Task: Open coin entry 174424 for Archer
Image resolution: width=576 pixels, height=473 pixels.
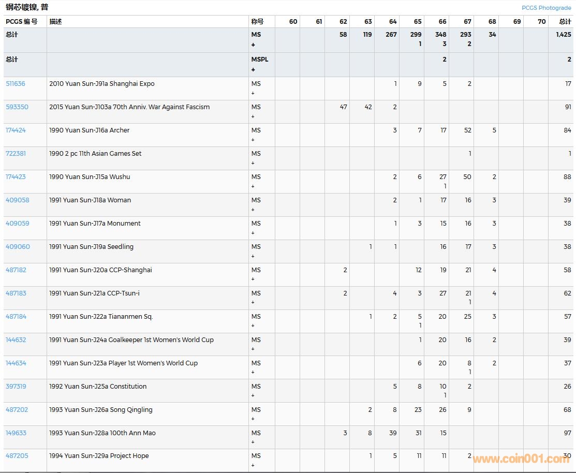Action: (16, 130)
